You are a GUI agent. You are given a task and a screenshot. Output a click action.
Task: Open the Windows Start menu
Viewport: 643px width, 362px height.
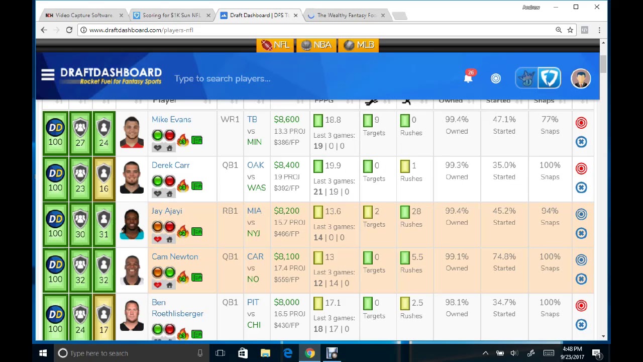pos(43,353)
